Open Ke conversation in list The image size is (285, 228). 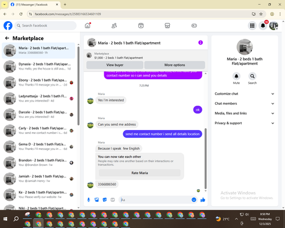(x=39, y=194)
